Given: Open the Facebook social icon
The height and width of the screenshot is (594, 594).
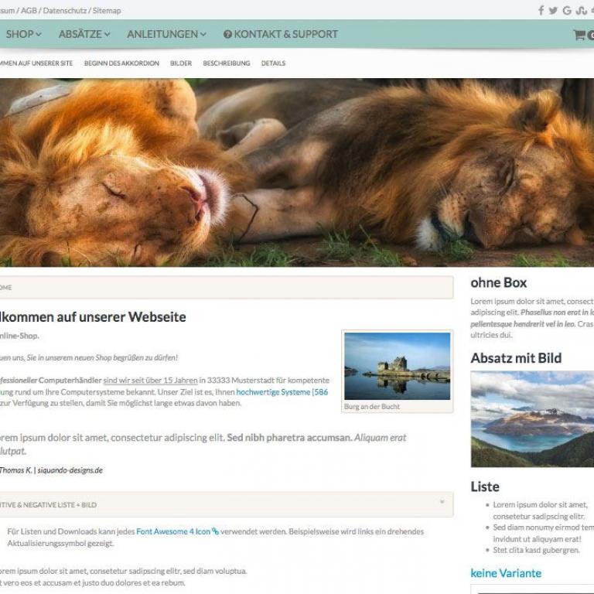Looking at the screenshot, I should [541, 11].
